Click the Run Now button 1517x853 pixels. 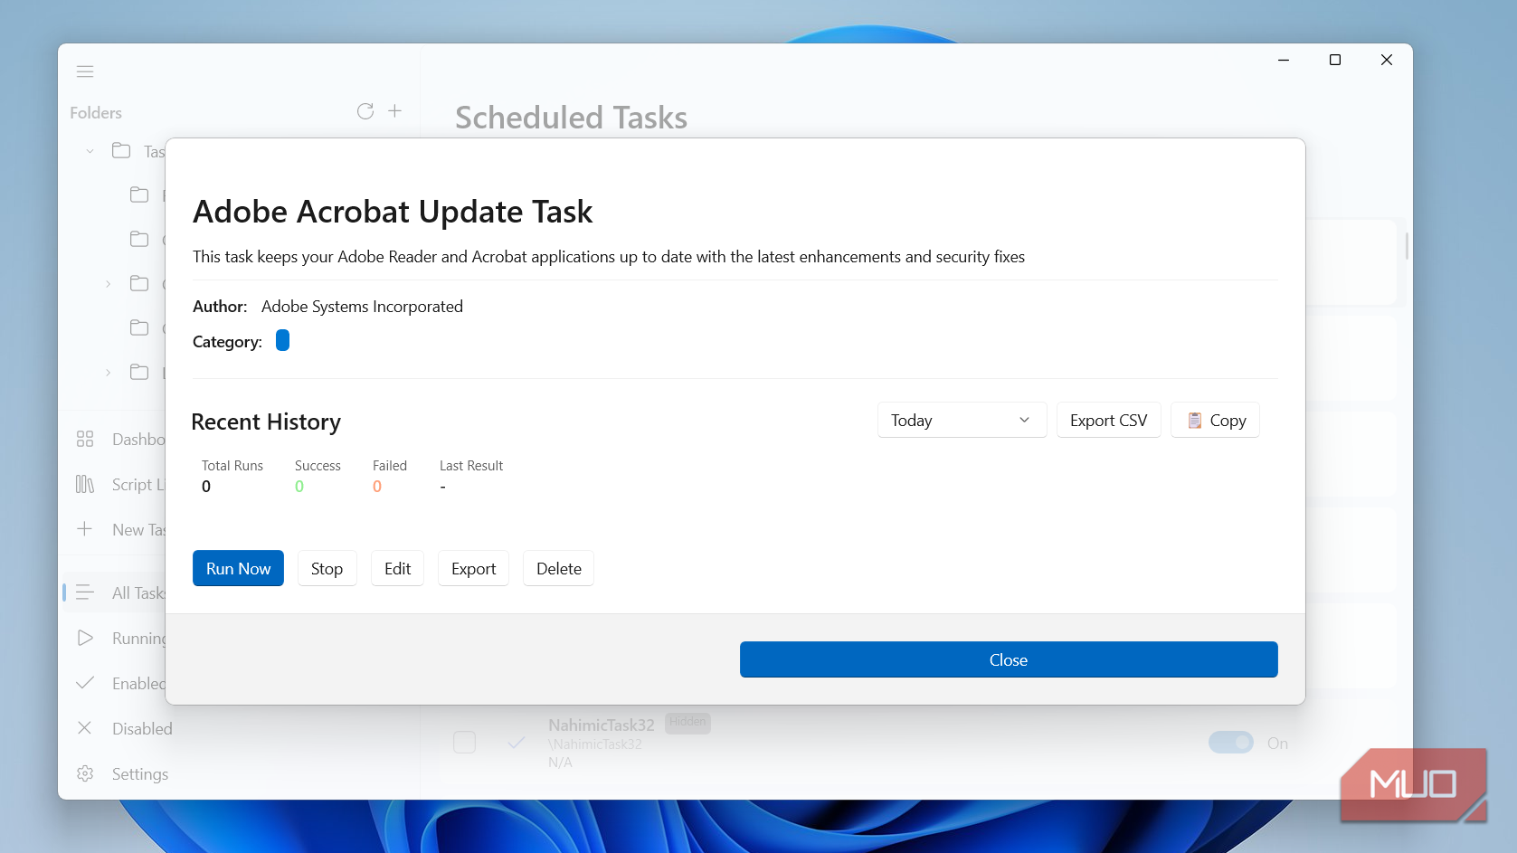(x=238, y=568)
